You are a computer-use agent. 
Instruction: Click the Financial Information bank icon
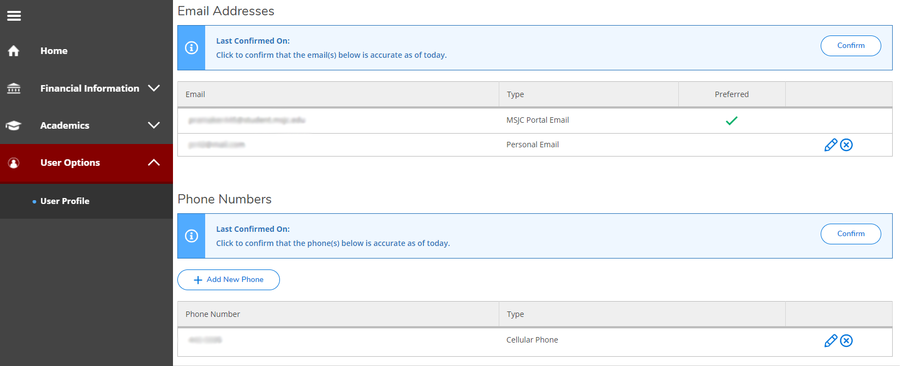pyautogui.click(x=14, y=88)
